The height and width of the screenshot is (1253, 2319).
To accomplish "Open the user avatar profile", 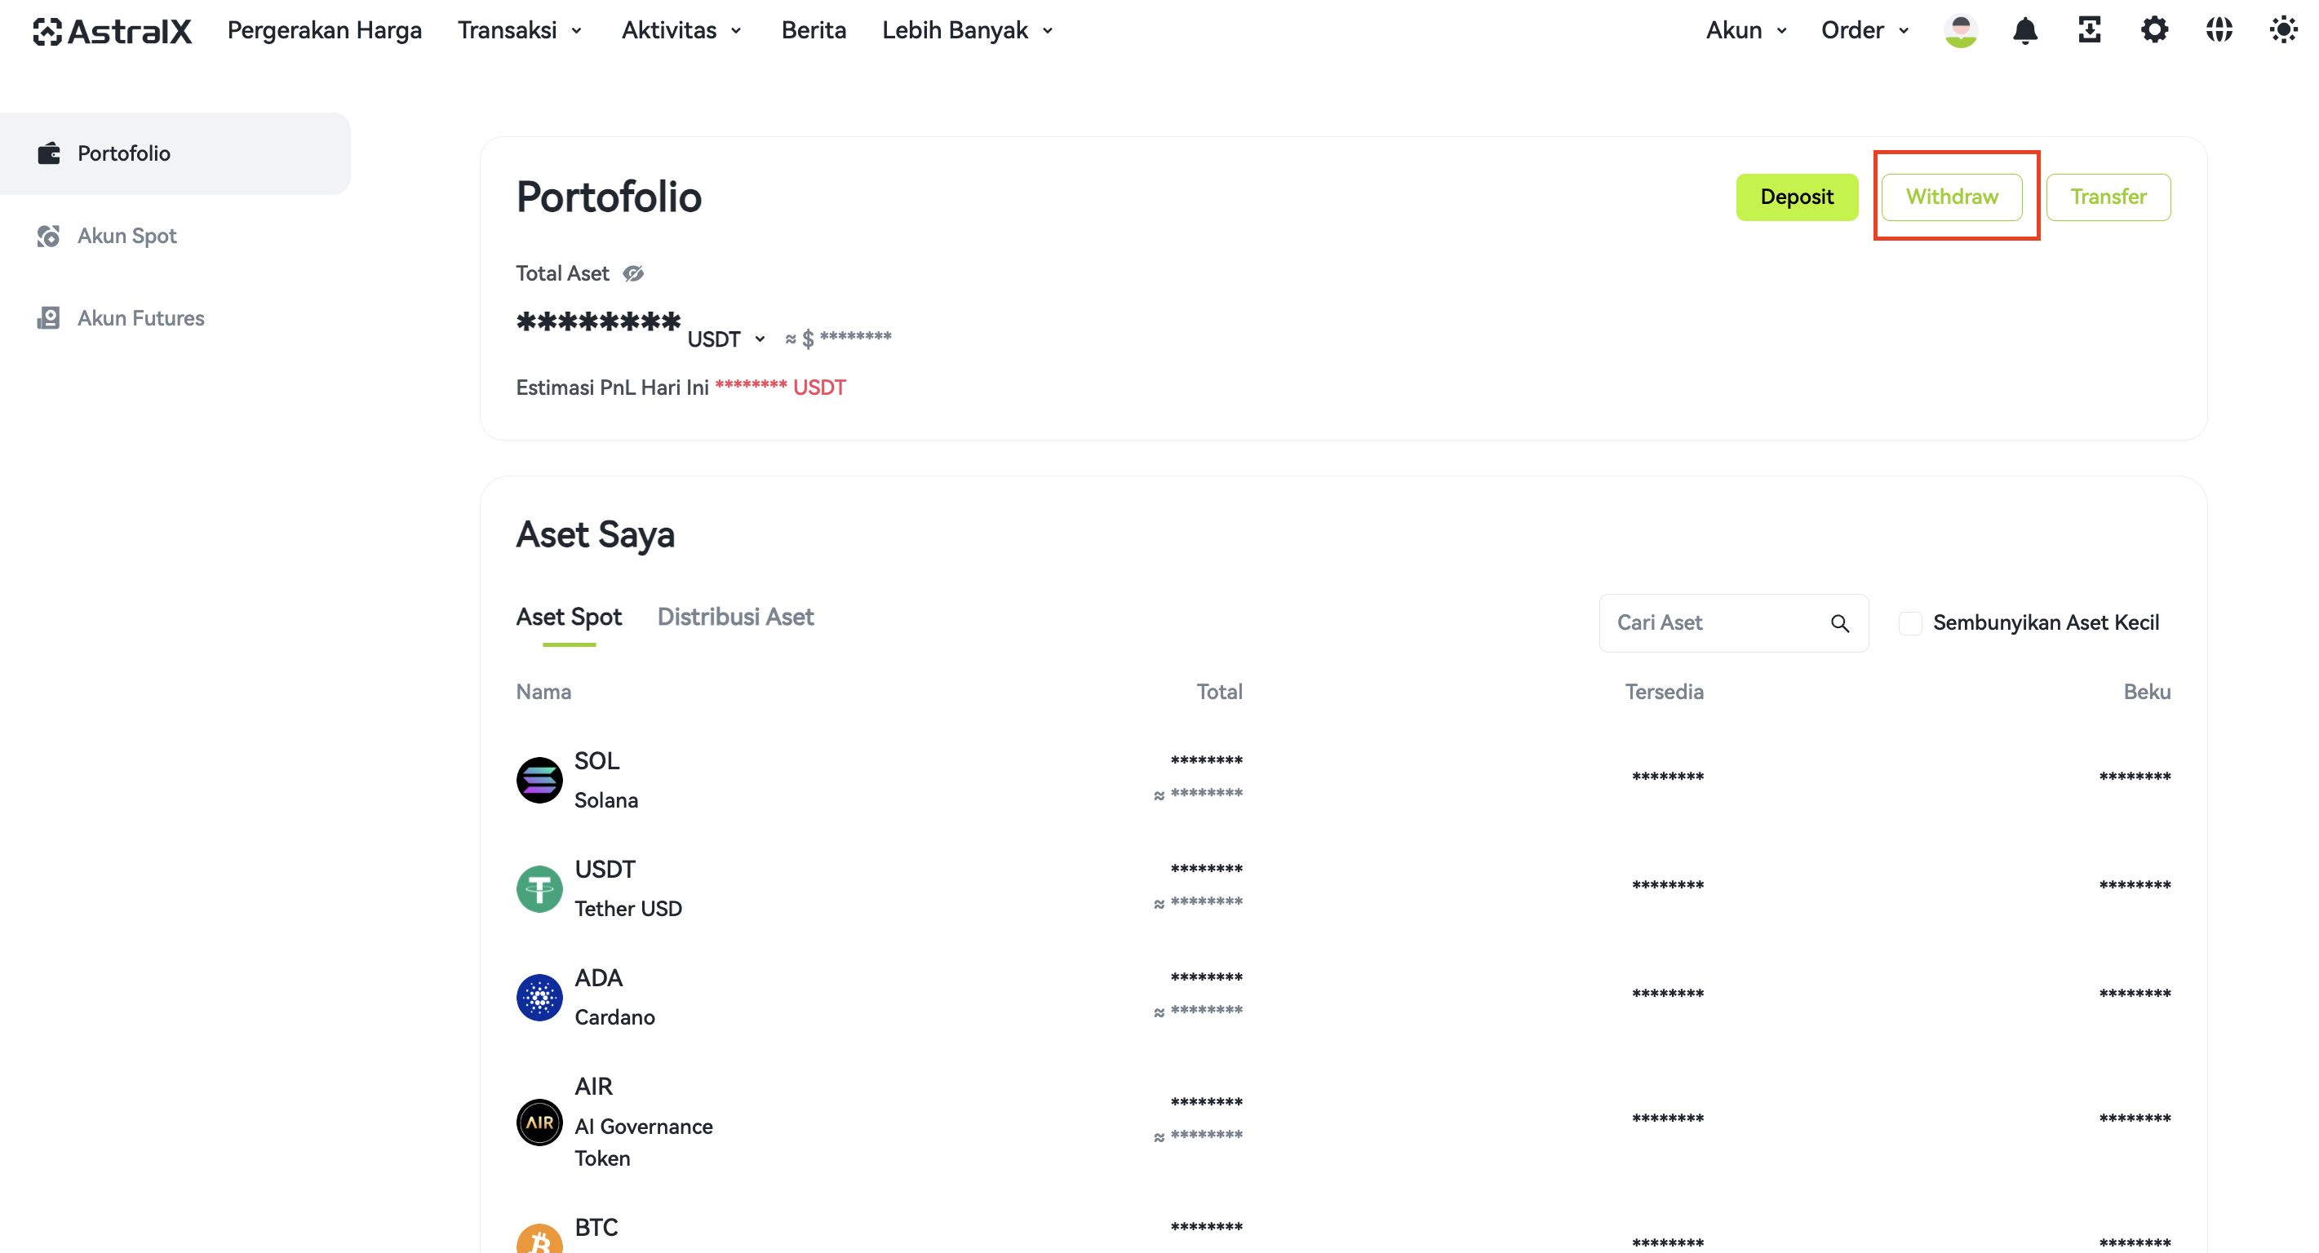I will click(x=1961, y=31).
